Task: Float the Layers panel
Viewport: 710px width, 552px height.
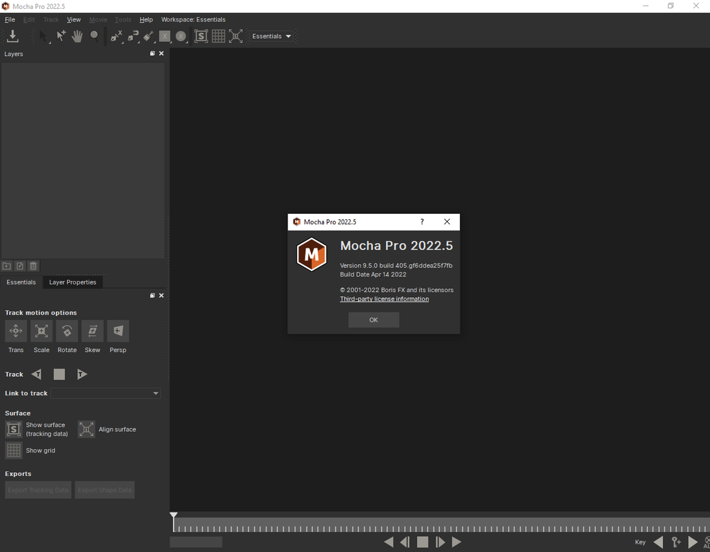Action: pos(152,54)
